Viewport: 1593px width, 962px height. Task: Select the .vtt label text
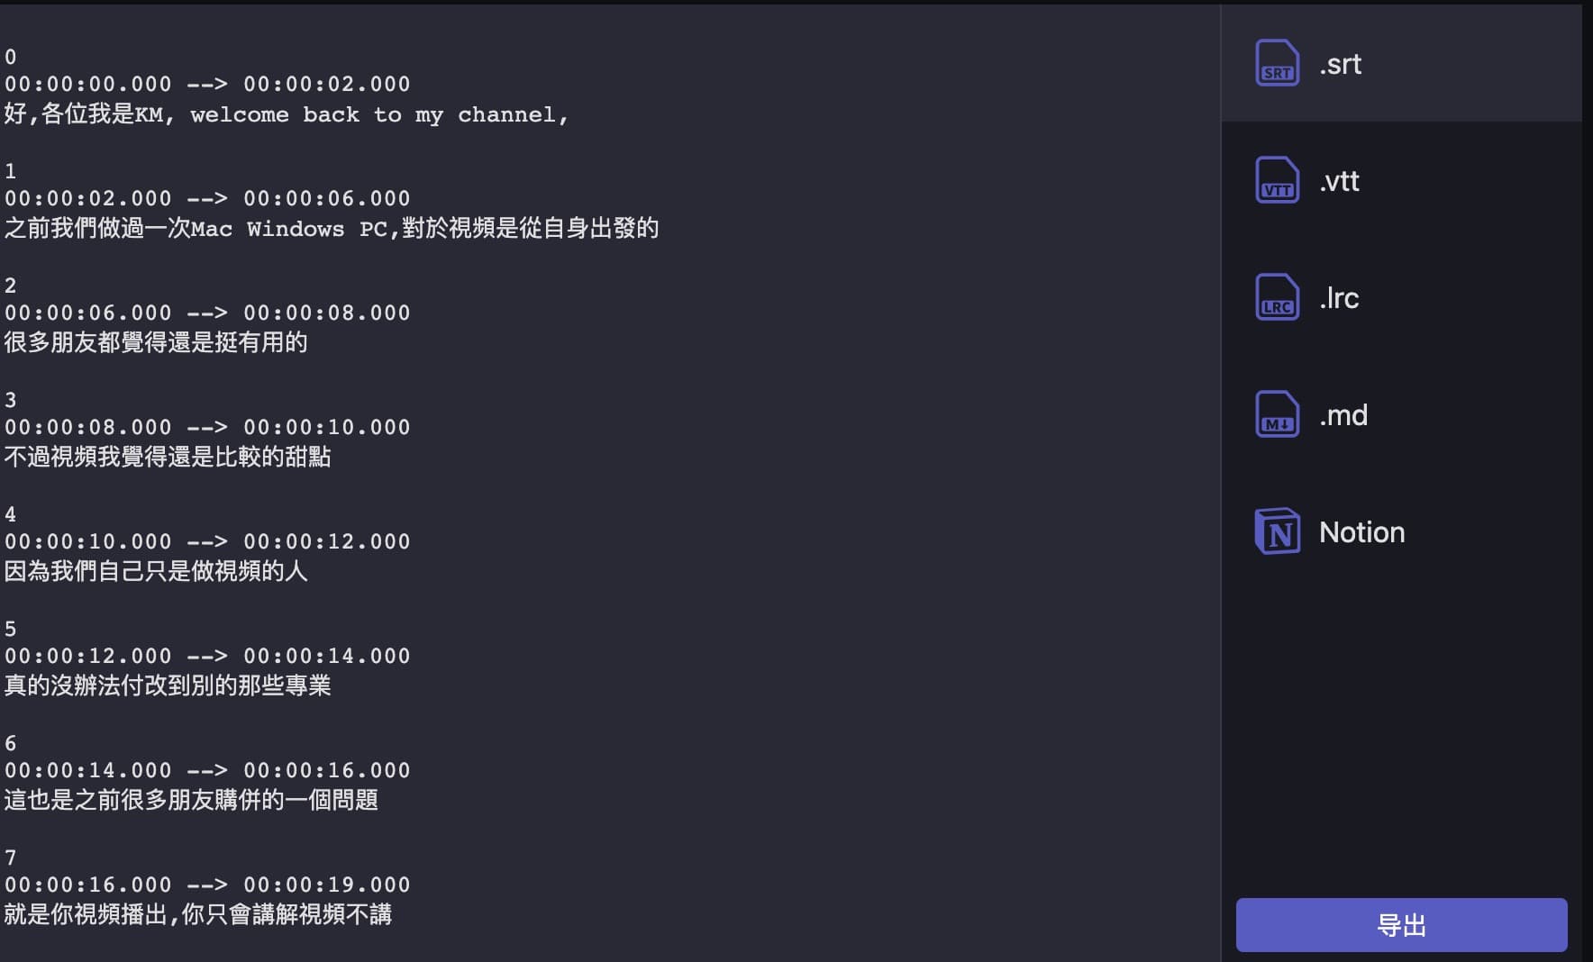click(1339, 181)
